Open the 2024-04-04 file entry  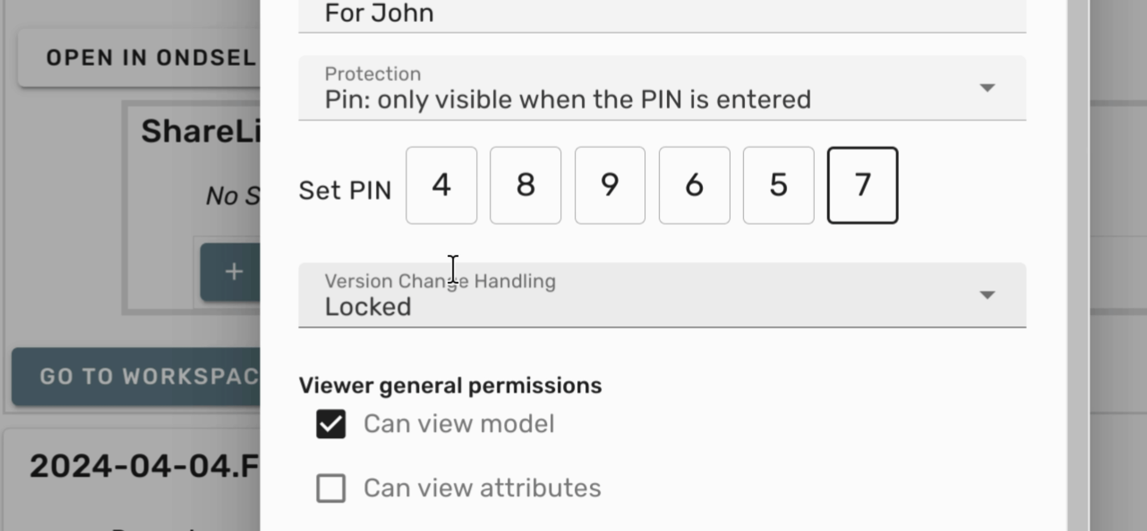(142, 466)
